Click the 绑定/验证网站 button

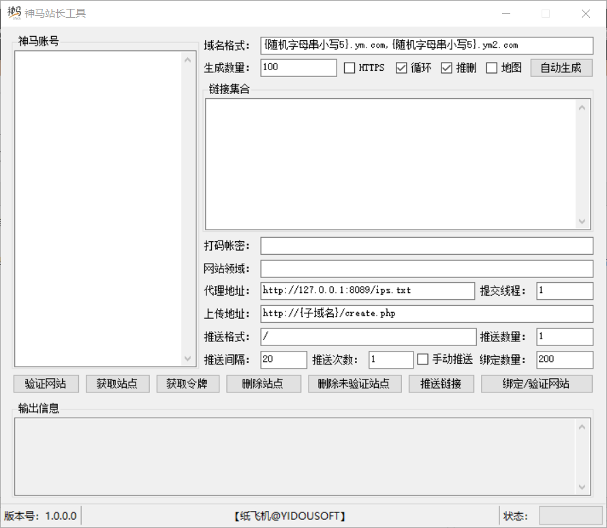pos(537,384)
